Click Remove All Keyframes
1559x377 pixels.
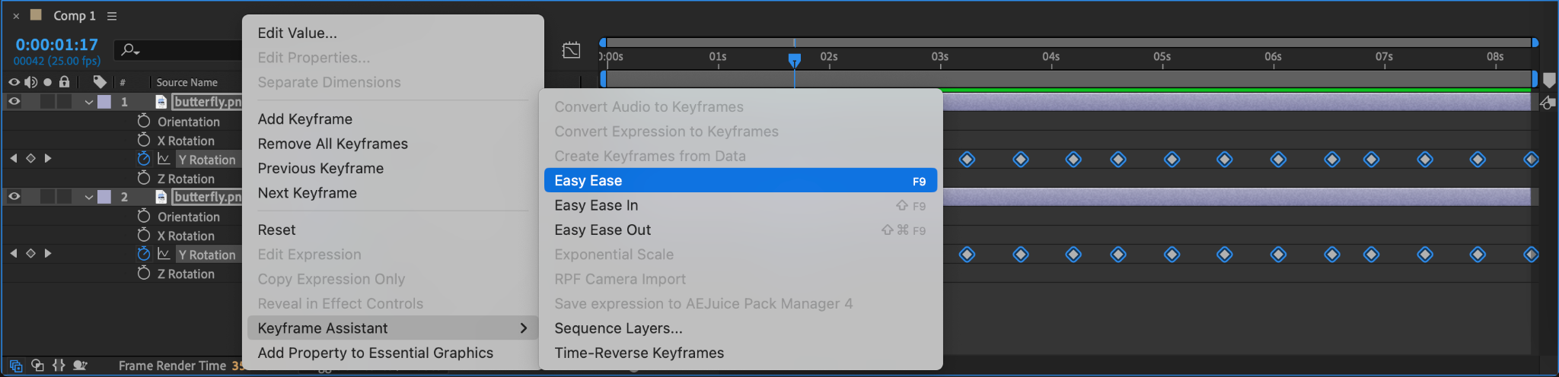click(x=333, y=144)
